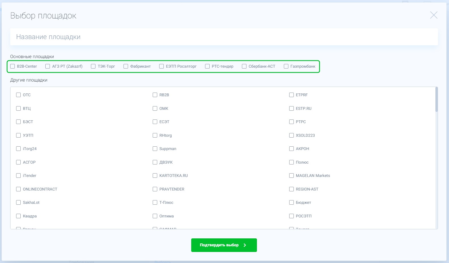Enable the БЭСТ checkbox
The height and width of the screenshot is (263, 449).
[x=18, y=122]
